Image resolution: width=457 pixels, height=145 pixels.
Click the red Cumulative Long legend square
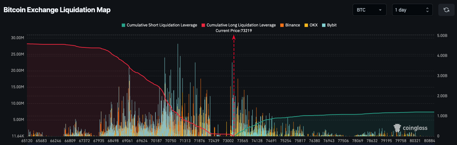point(203,25)
